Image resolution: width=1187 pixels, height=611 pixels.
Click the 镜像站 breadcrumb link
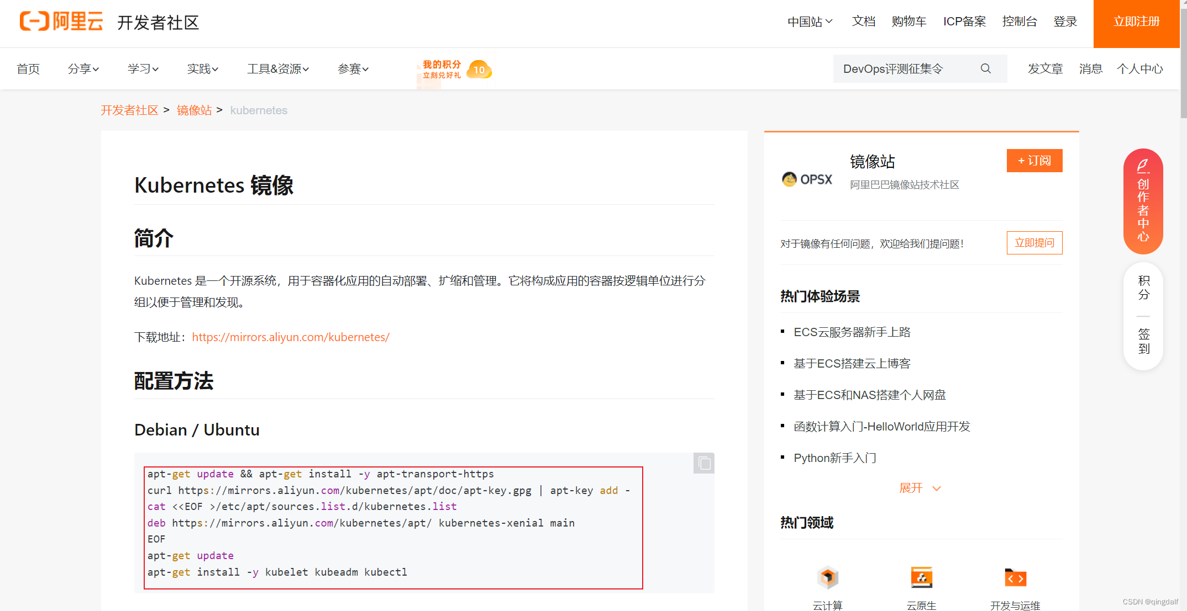pos(194,110)
